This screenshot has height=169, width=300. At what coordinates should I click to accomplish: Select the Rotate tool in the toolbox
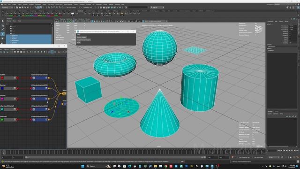pos(3,38)
